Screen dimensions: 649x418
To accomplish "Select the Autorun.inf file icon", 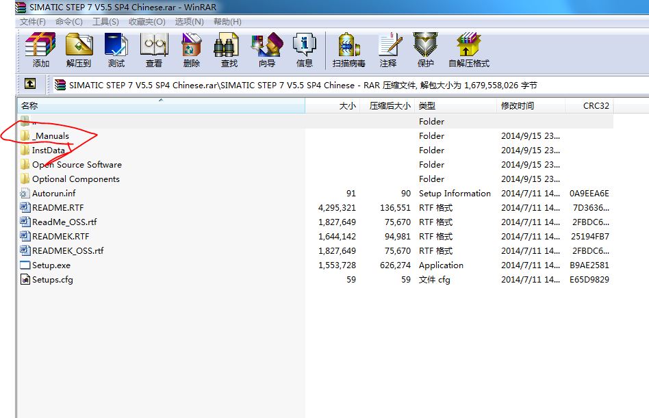I will point(25,193).
